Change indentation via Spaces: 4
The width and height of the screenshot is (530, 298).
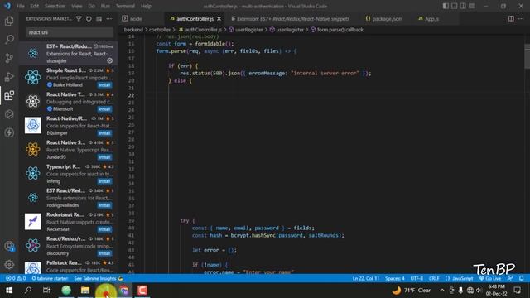[395, 278]
